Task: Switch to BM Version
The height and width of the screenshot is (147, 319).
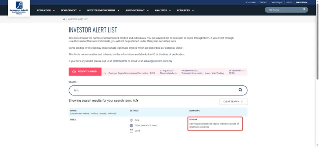Action: (x=302, y=3)
